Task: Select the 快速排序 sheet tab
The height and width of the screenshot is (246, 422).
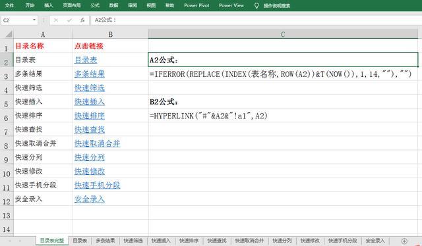Action: point(189,241)
